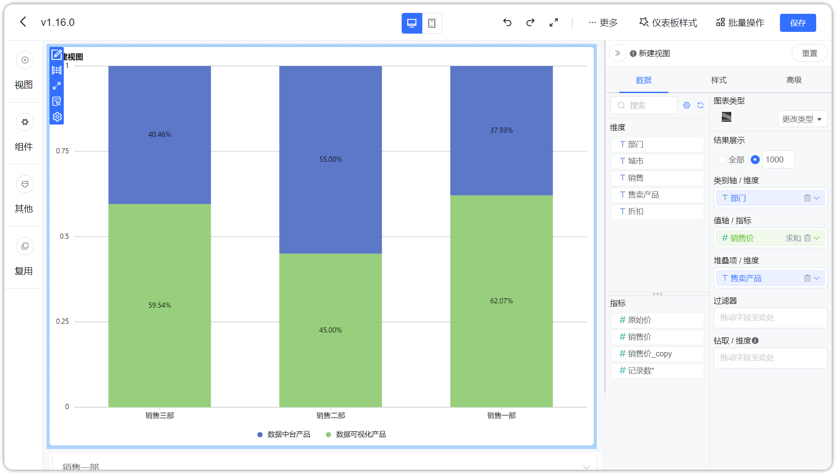Click the 销售三部 axis label
Image resolution: width=836 pixels, height=474 pixels.
(x=159, y=415)
